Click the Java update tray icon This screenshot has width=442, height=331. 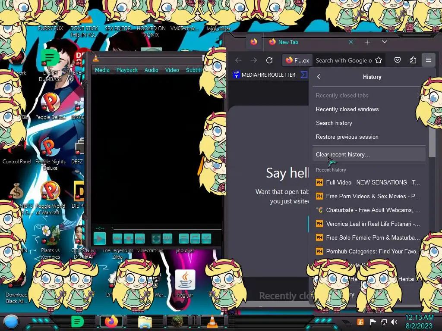(x=360, y=322)
